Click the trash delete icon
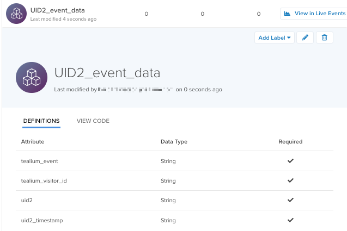The width and height of the screenshot is (347, 231). click(x=325, y=38)
